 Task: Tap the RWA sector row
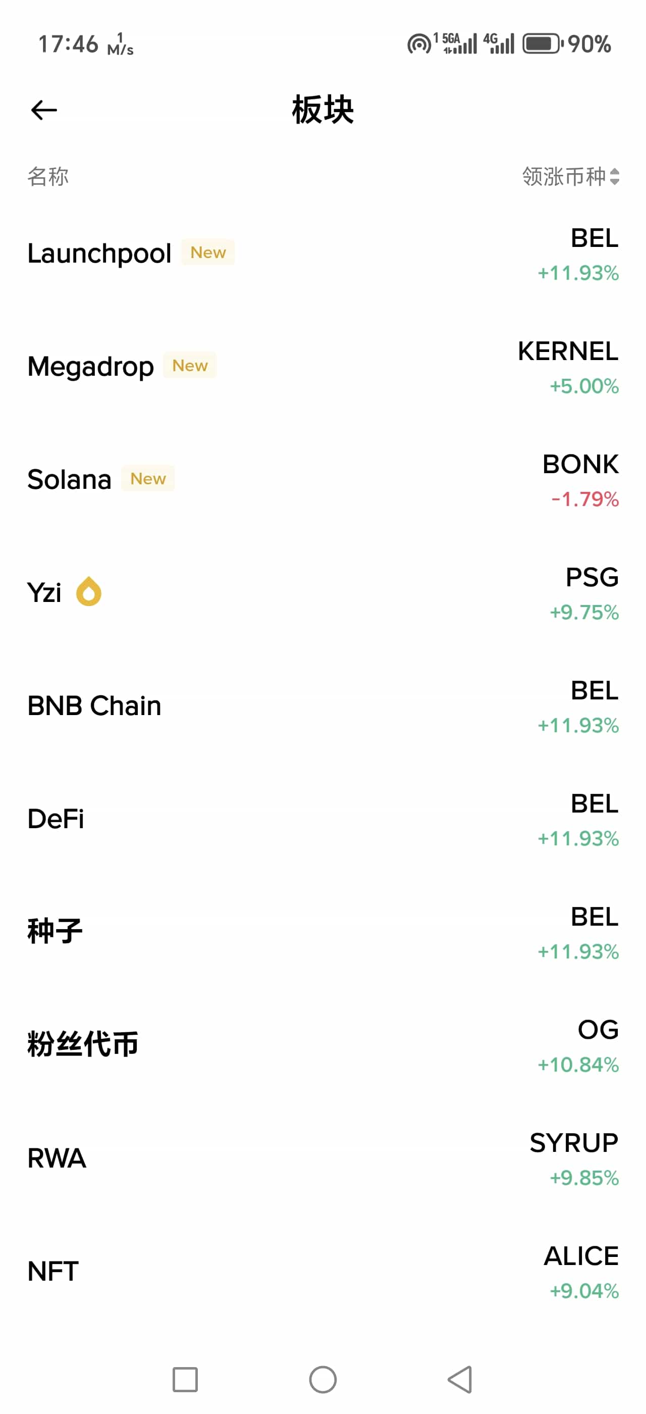pyautogui.click(x=57, y=1158)
